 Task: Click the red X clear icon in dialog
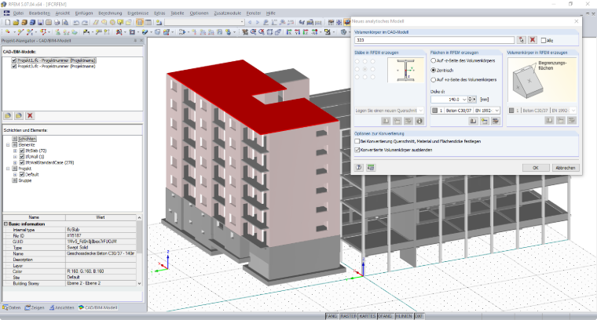click(533, 40)
